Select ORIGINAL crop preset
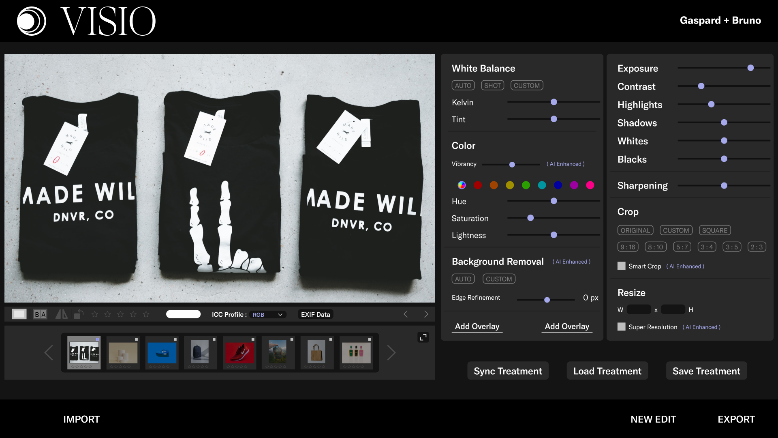The width and height of the screenshot is (778, 438). pyautogui.click(x=635, y=230)
